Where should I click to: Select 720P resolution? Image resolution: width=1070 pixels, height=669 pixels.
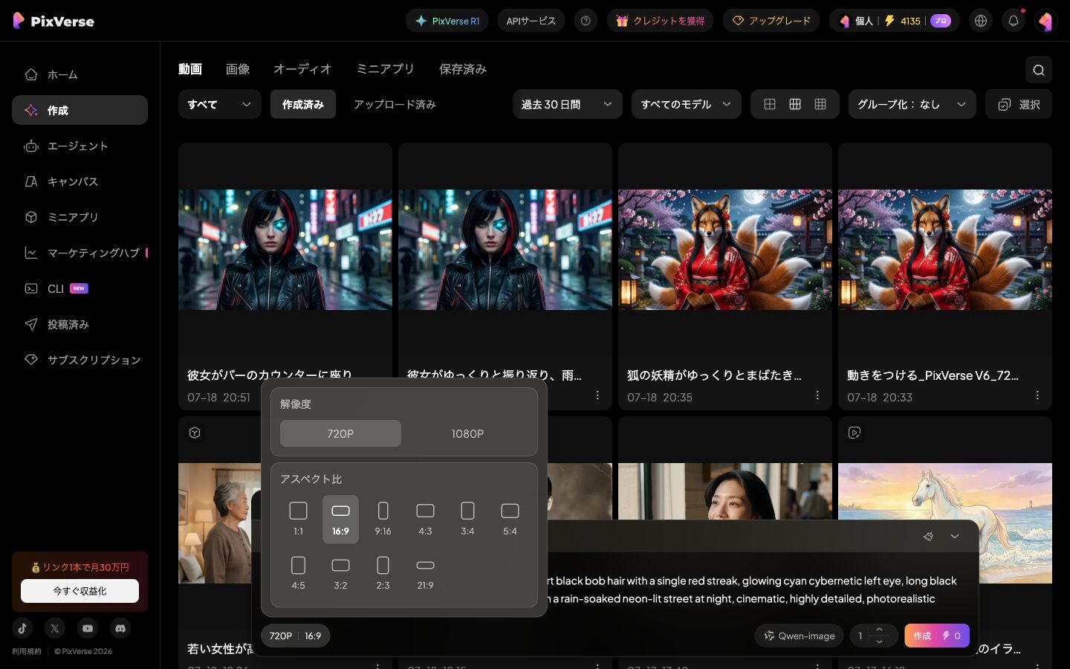pos(340,433)
